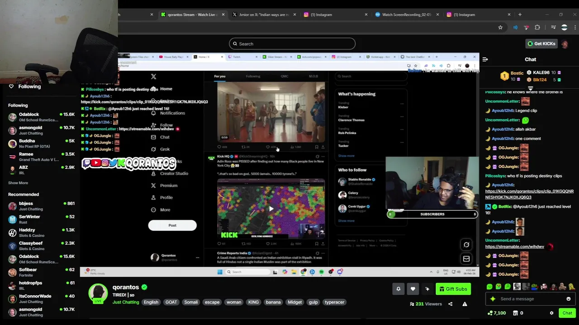Open the streamable.com link in chat

click(515, 246)
